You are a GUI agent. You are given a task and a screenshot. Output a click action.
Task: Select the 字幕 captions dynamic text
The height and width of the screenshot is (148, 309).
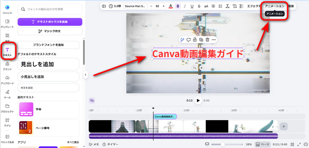coord(48,109)
